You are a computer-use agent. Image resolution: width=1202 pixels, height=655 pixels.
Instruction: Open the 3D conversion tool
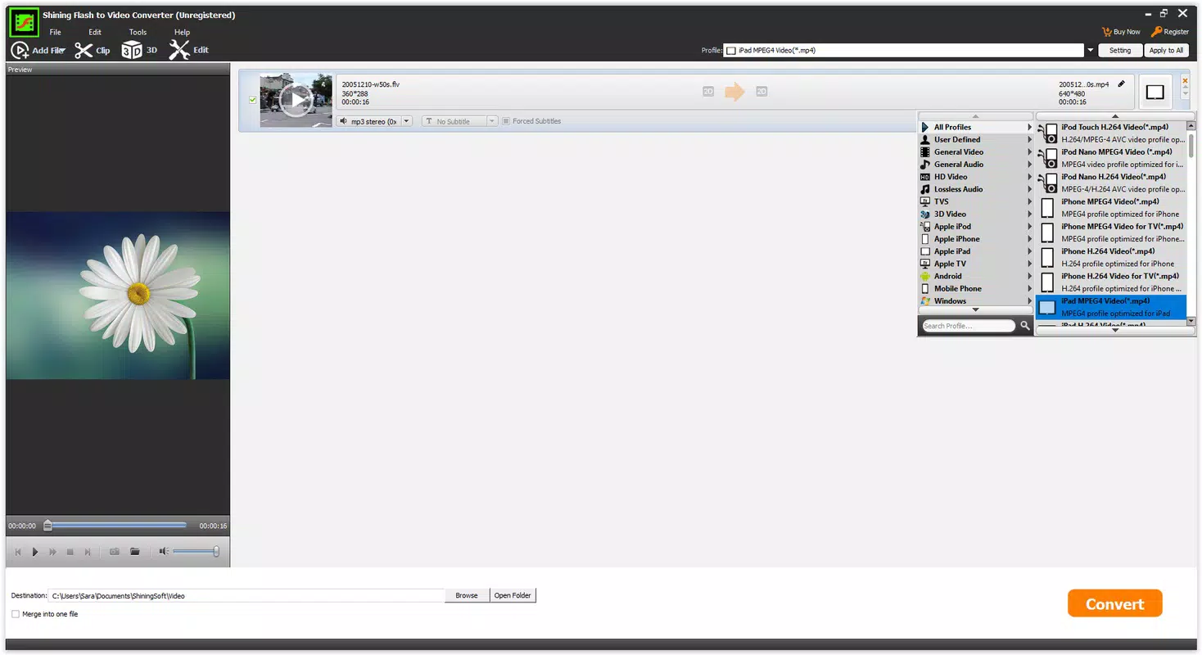pos(131,51)
